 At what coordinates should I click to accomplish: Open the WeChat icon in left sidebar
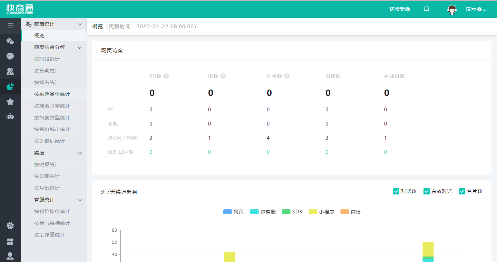10,41
